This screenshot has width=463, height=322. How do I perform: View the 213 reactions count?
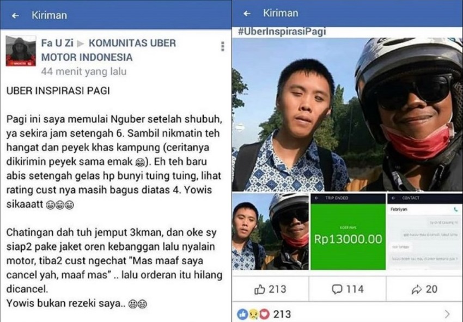282,314
